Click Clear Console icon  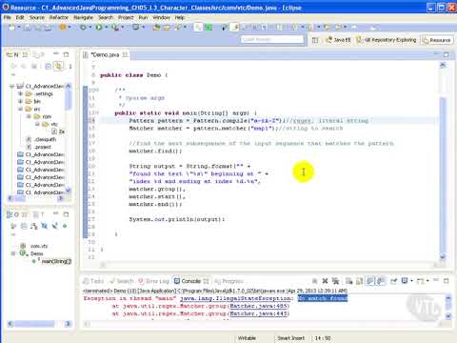point(348,281)
